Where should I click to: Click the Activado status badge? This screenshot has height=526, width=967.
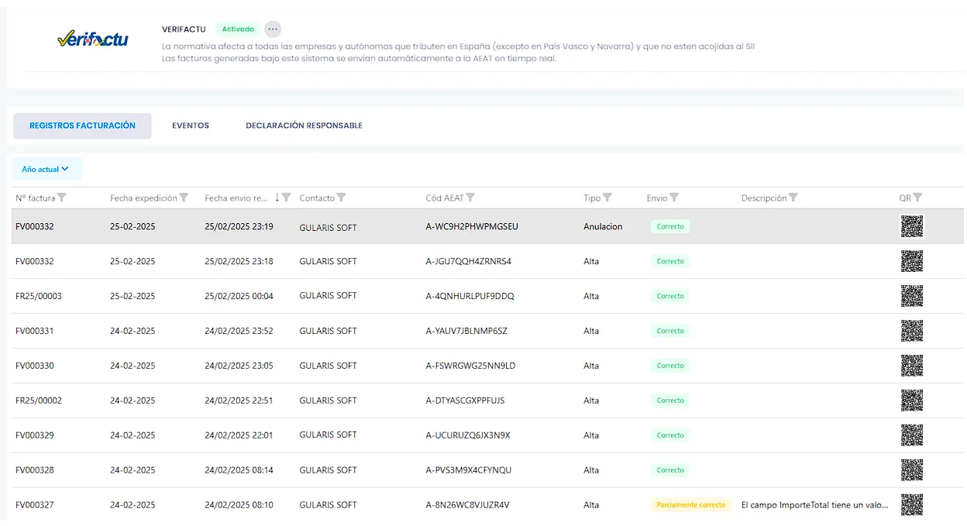pyautogui.click(x=238, y=29)
